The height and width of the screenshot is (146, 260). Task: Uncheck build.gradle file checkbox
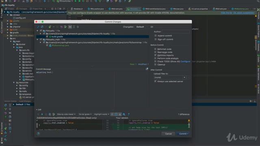tap(47, 36)
